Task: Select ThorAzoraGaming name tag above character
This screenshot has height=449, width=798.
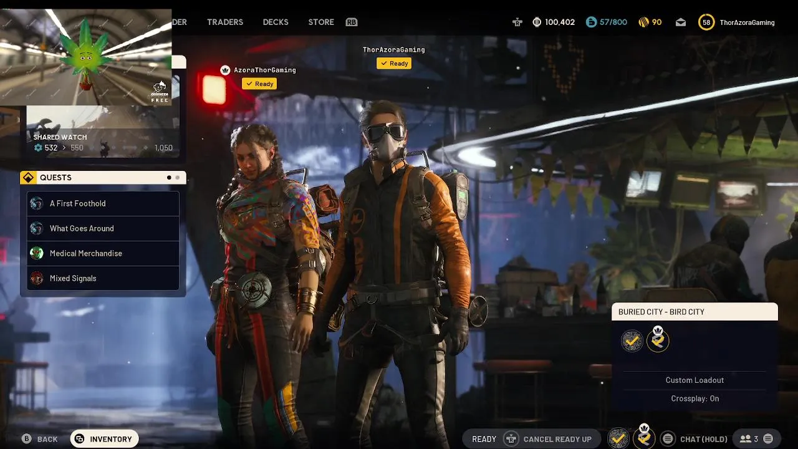Action: coord(394,49)
